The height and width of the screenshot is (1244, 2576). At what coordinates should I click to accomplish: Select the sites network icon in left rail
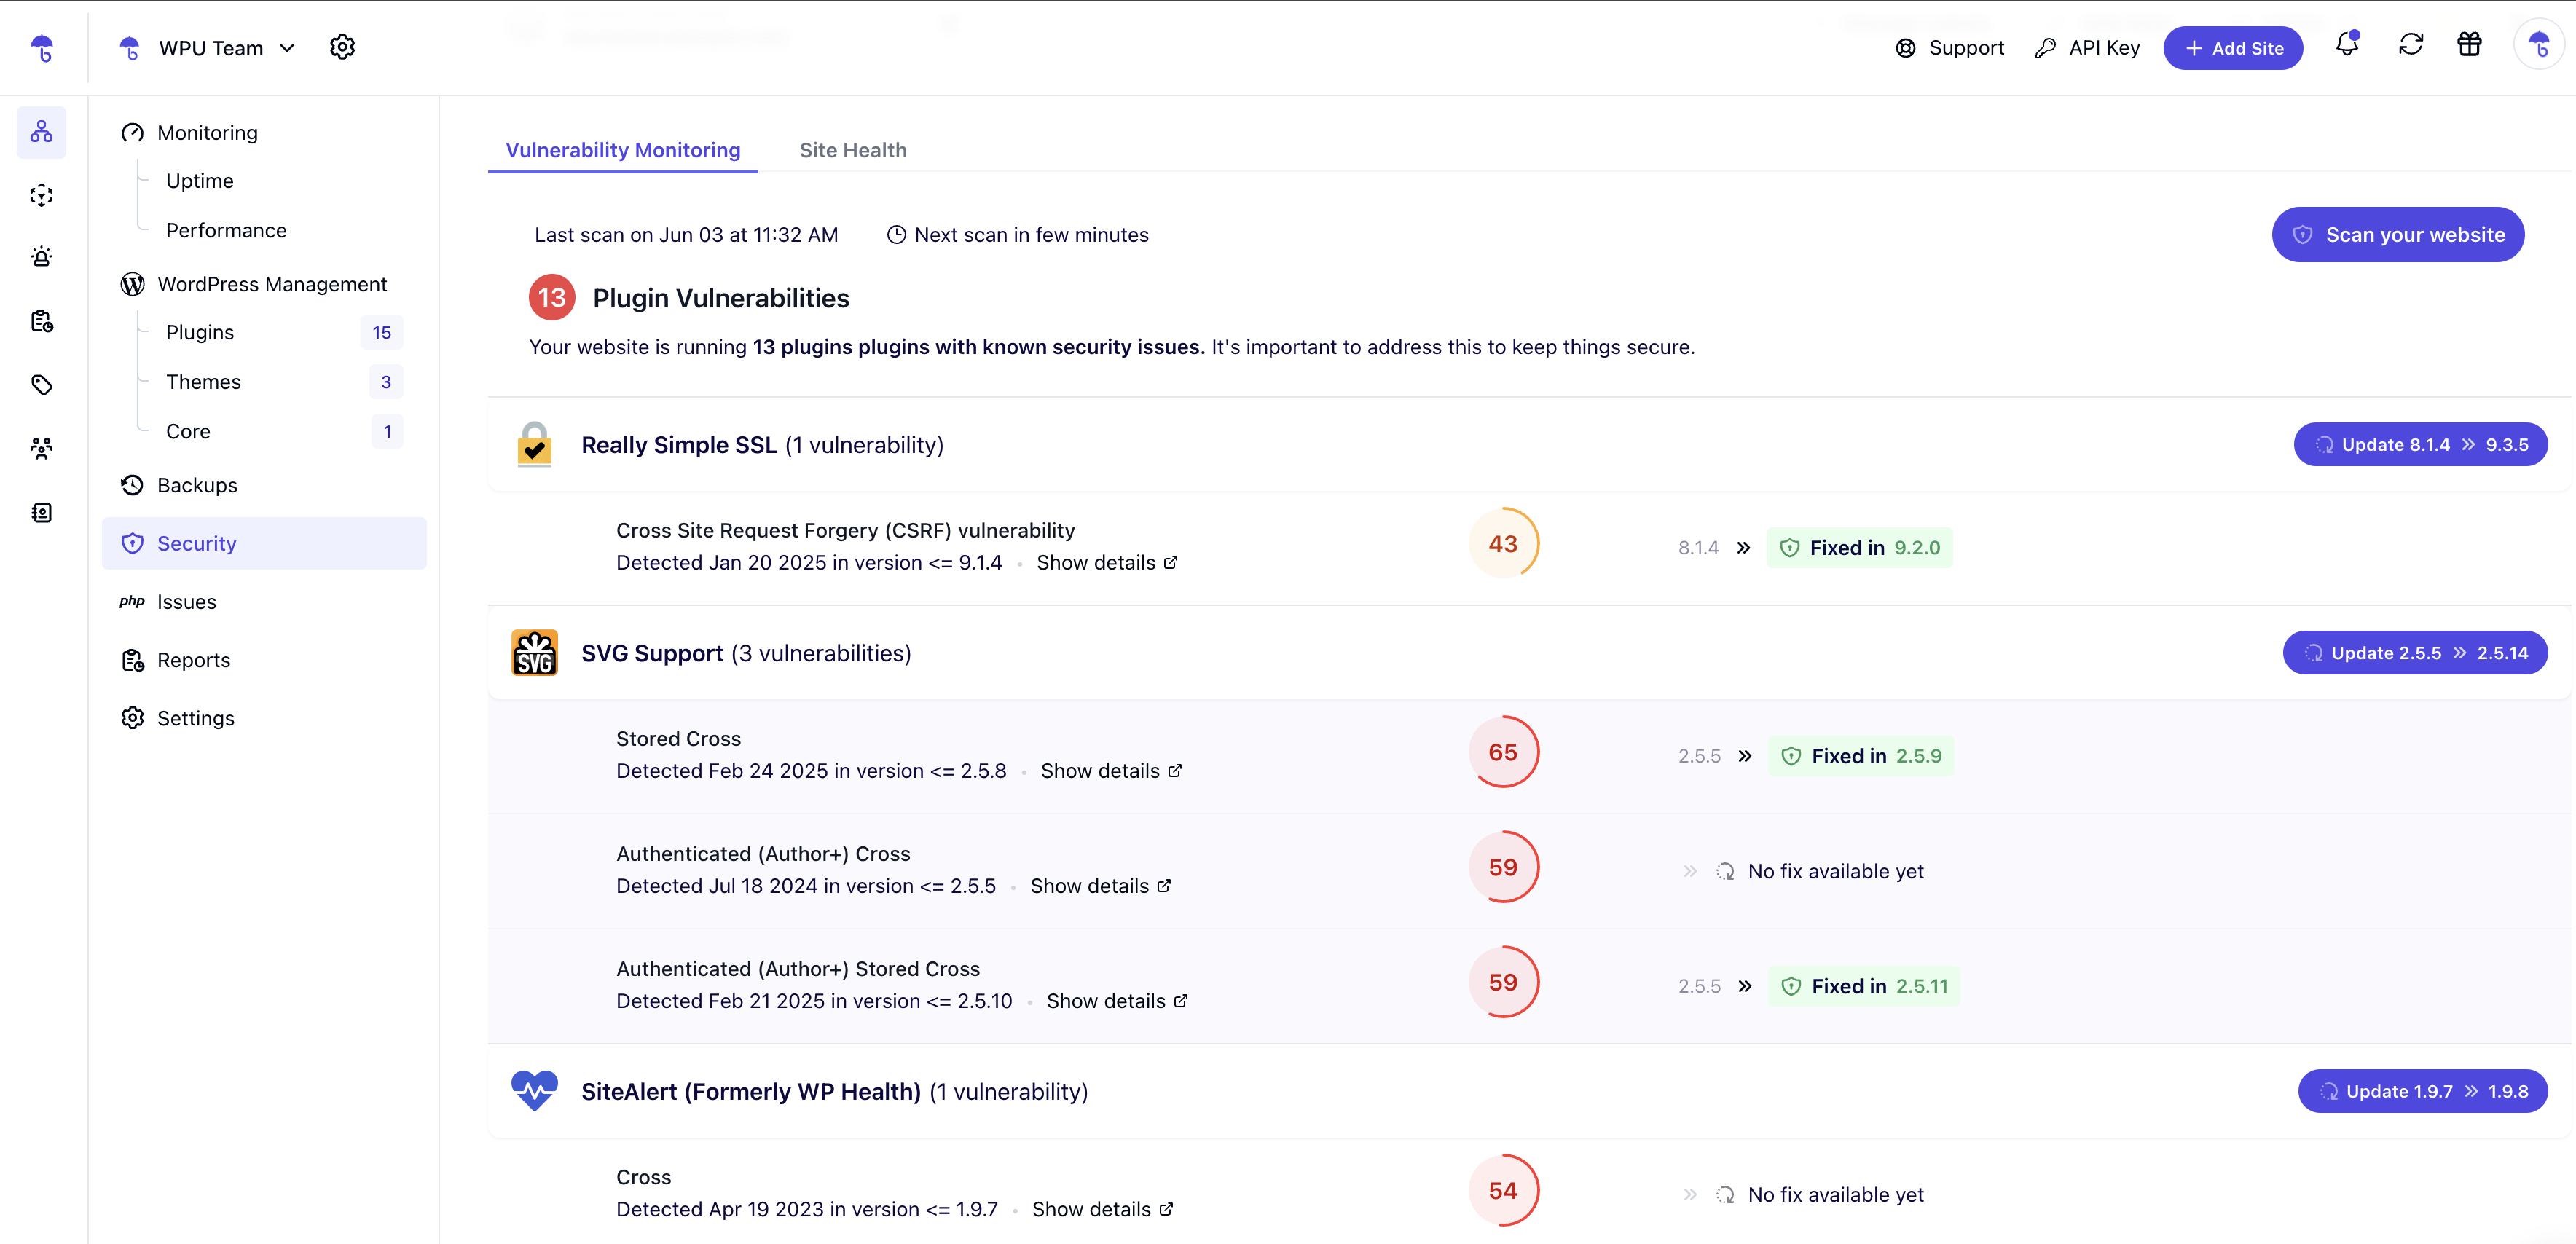coord(41,132)
